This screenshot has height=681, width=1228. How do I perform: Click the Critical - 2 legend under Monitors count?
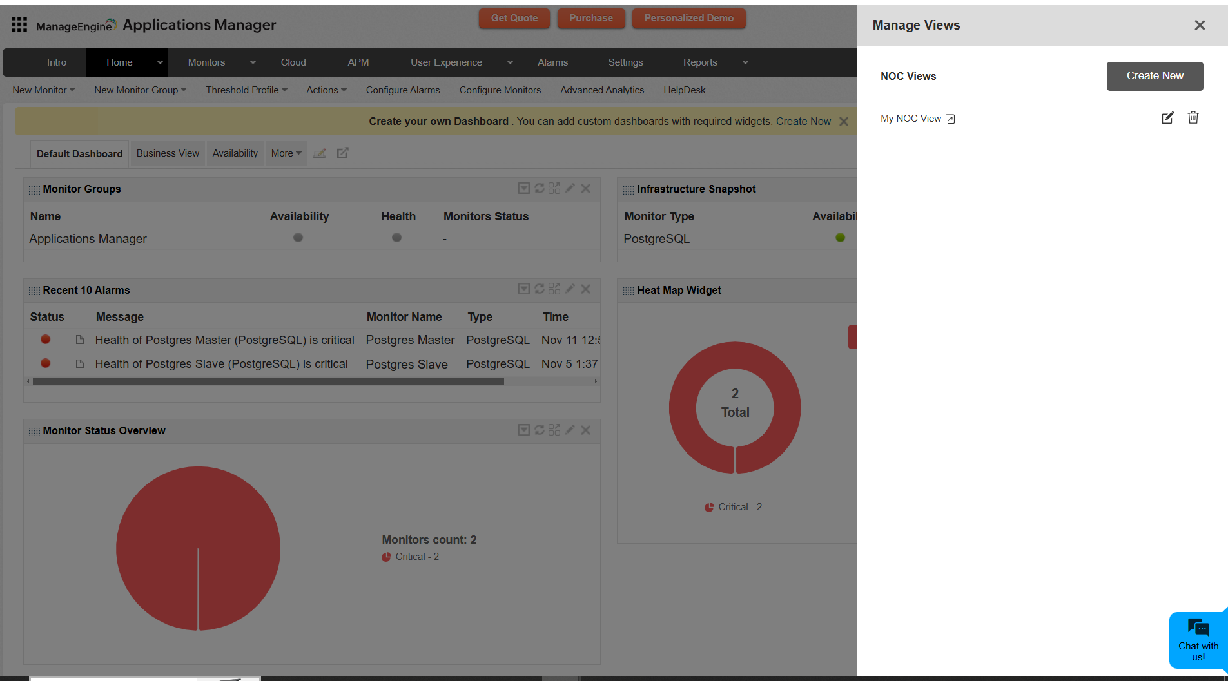[x=411, y=557]
